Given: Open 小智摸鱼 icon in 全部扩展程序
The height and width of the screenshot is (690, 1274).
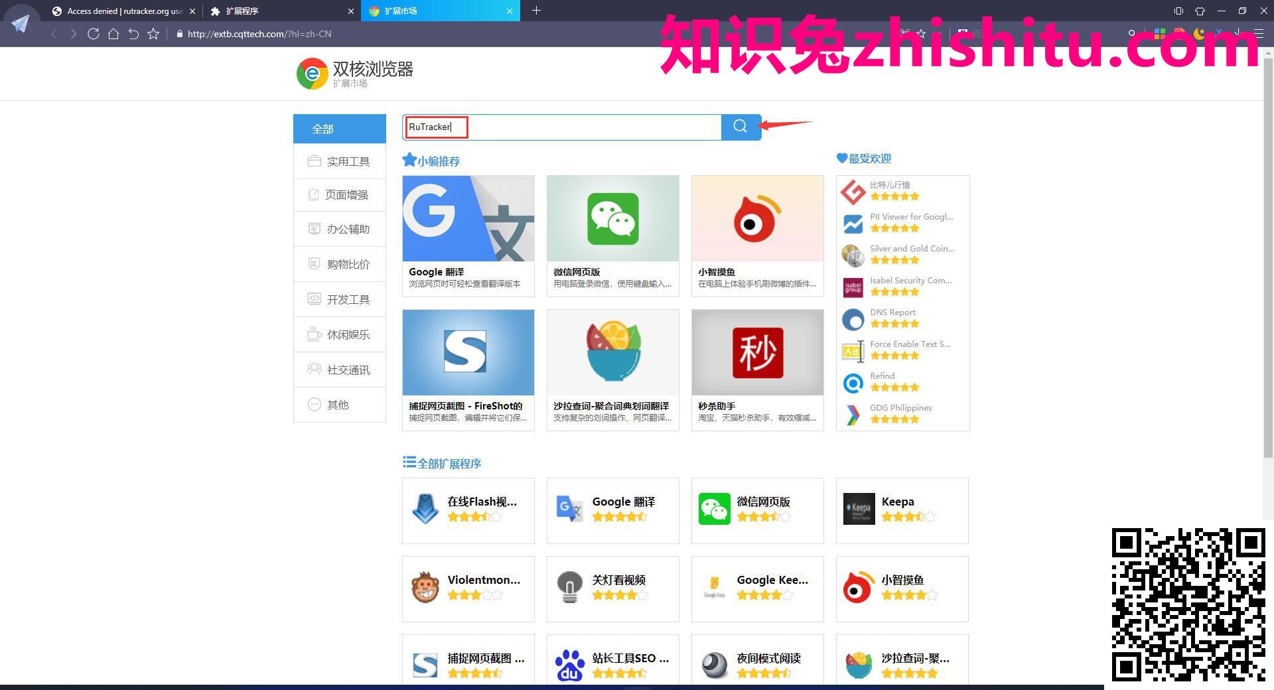Looking at the screenshot, I should (859, 587).
